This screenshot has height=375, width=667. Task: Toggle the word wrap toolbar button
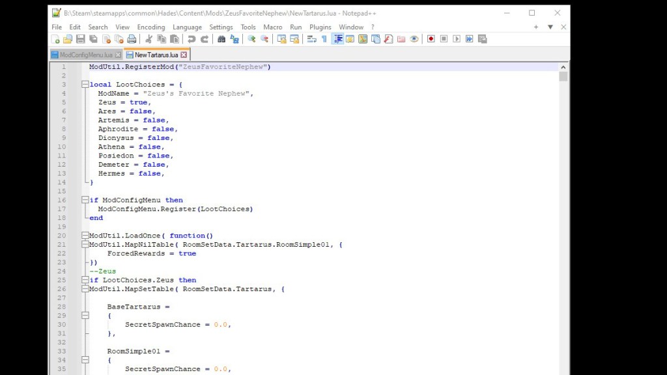point(311,39)
